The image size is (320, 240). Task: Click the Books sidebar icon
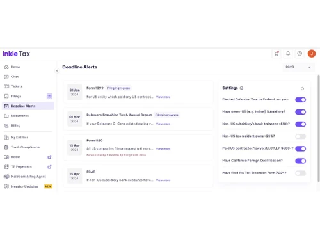pyautogui.click(x=6, y=157)
